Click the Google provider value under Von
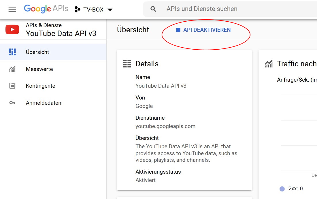Image resolution: width=317 pixels, height=199 pixels. click(x=144, y=106)
